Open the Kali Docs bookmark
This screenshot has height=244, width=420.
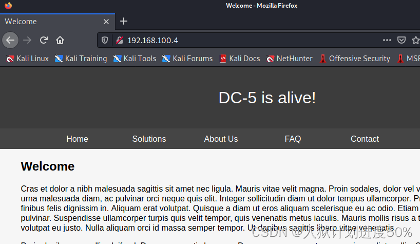click(x=240, y=59)
